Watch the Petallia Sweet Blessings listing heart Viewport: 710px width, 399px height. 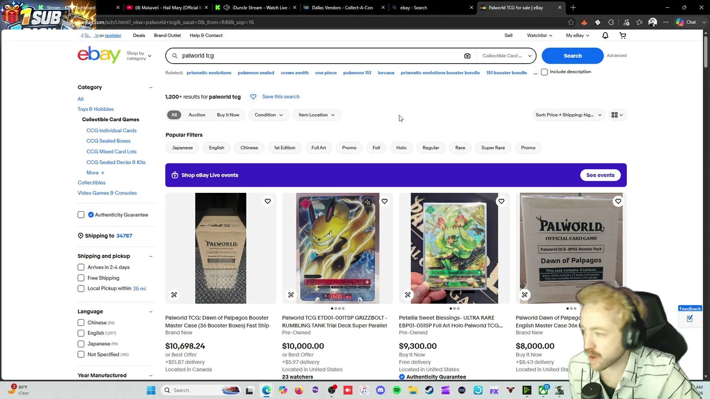pyautogui.click(x=501, y=201)
